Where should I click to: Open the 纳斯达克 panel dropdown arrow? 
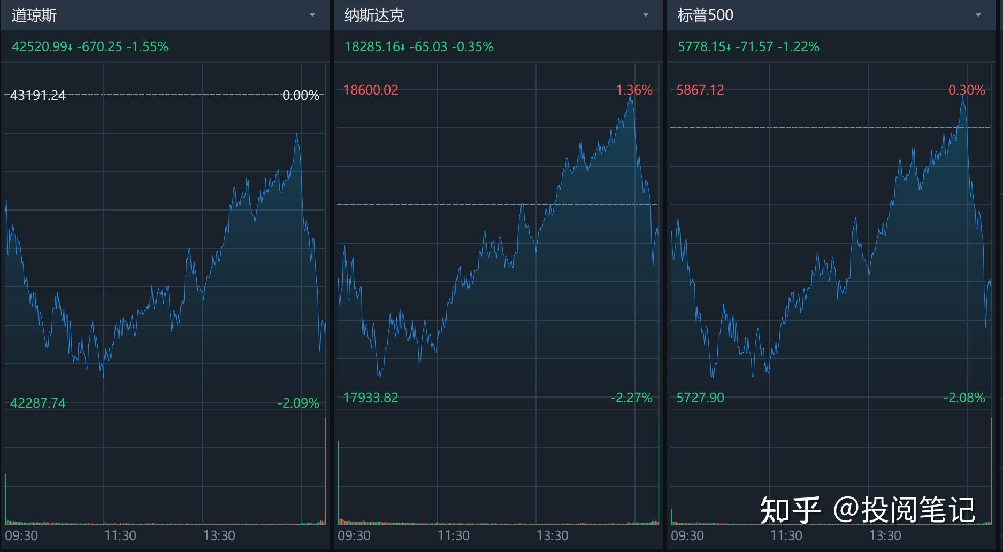tap(645, 15)
